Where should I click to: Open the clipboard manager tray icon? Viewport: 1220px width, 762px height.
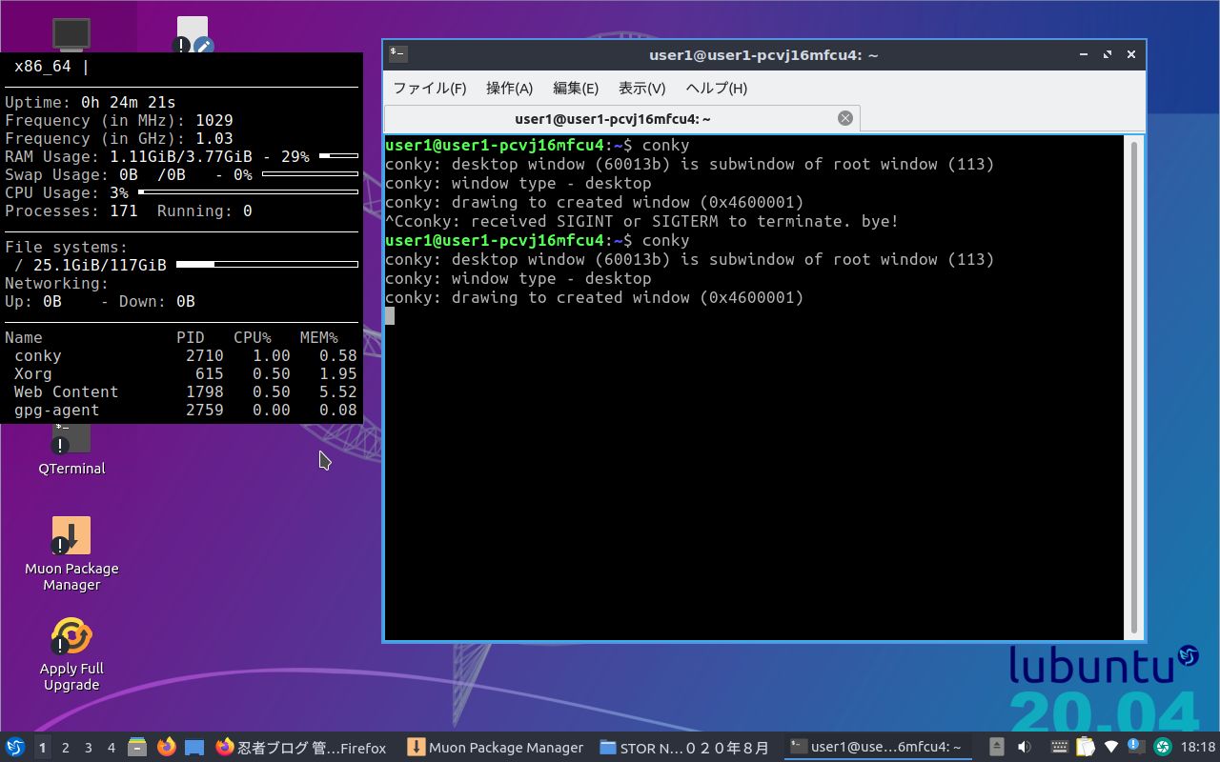click(x=1086, y=748)
